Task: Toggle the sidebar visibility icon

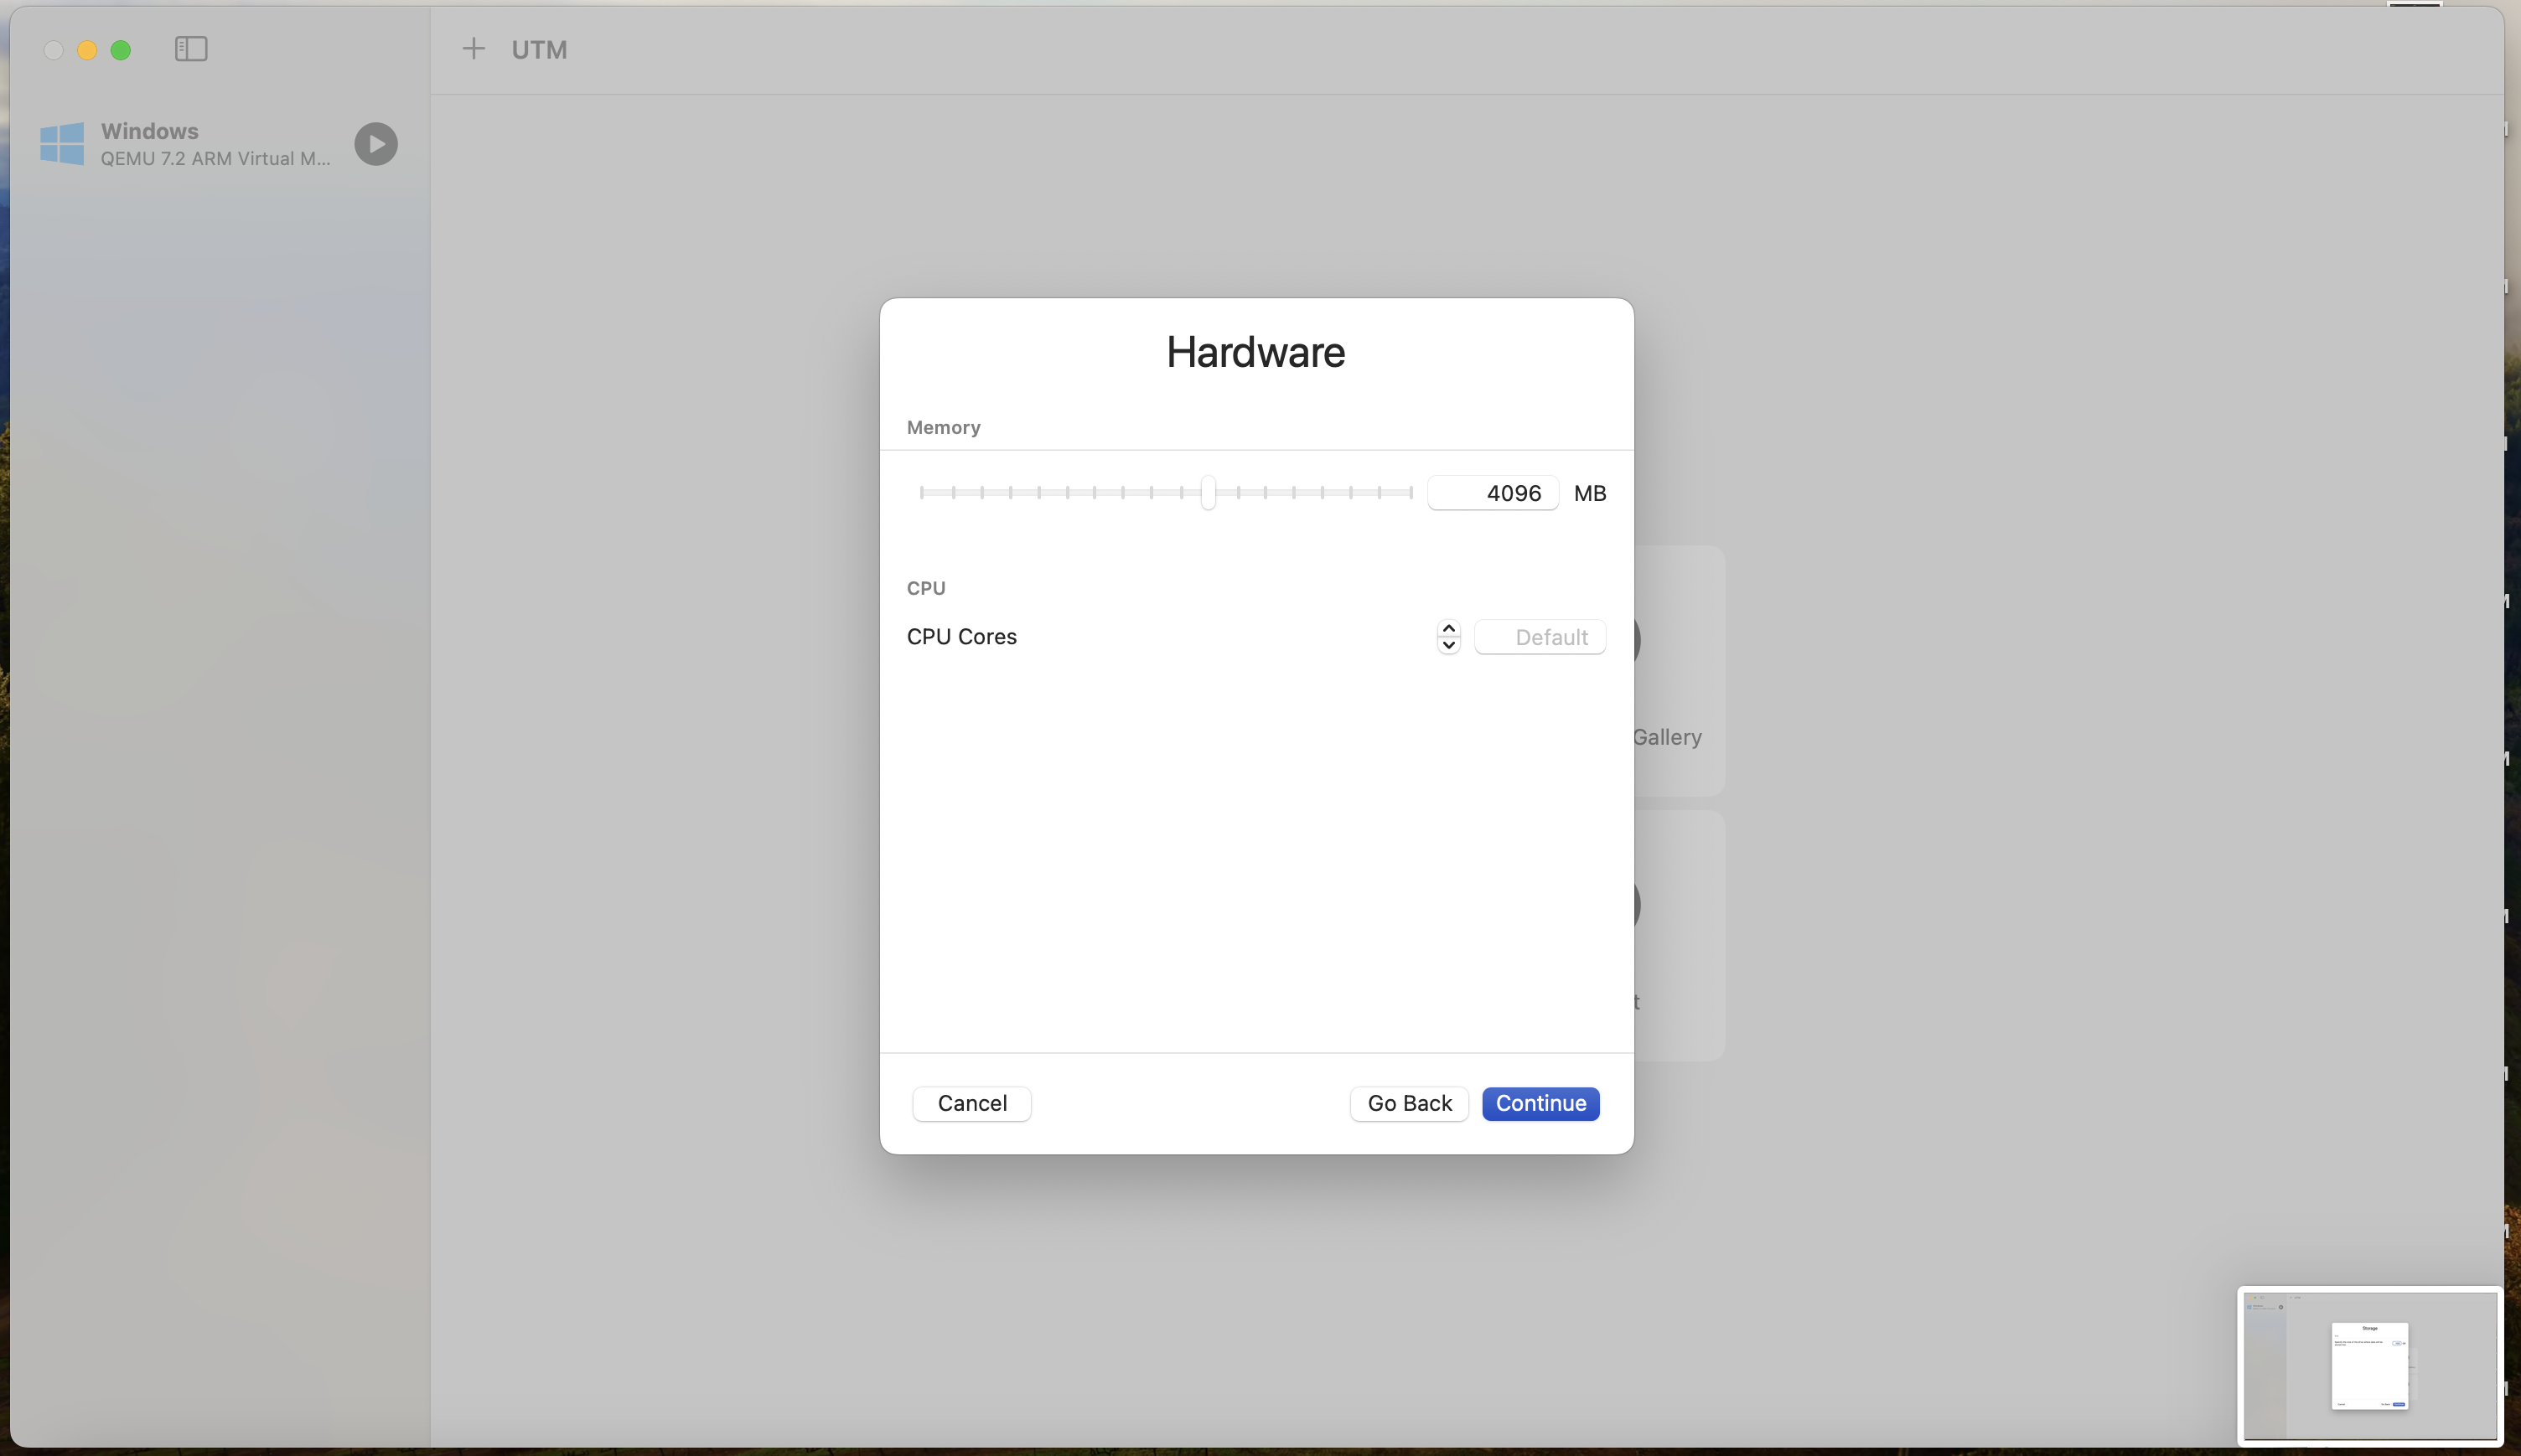Action: pyautogui.click(x=190, y=48)
